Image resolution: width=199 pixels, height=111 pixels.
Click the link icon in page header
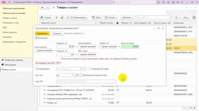(x=187, y=7)
